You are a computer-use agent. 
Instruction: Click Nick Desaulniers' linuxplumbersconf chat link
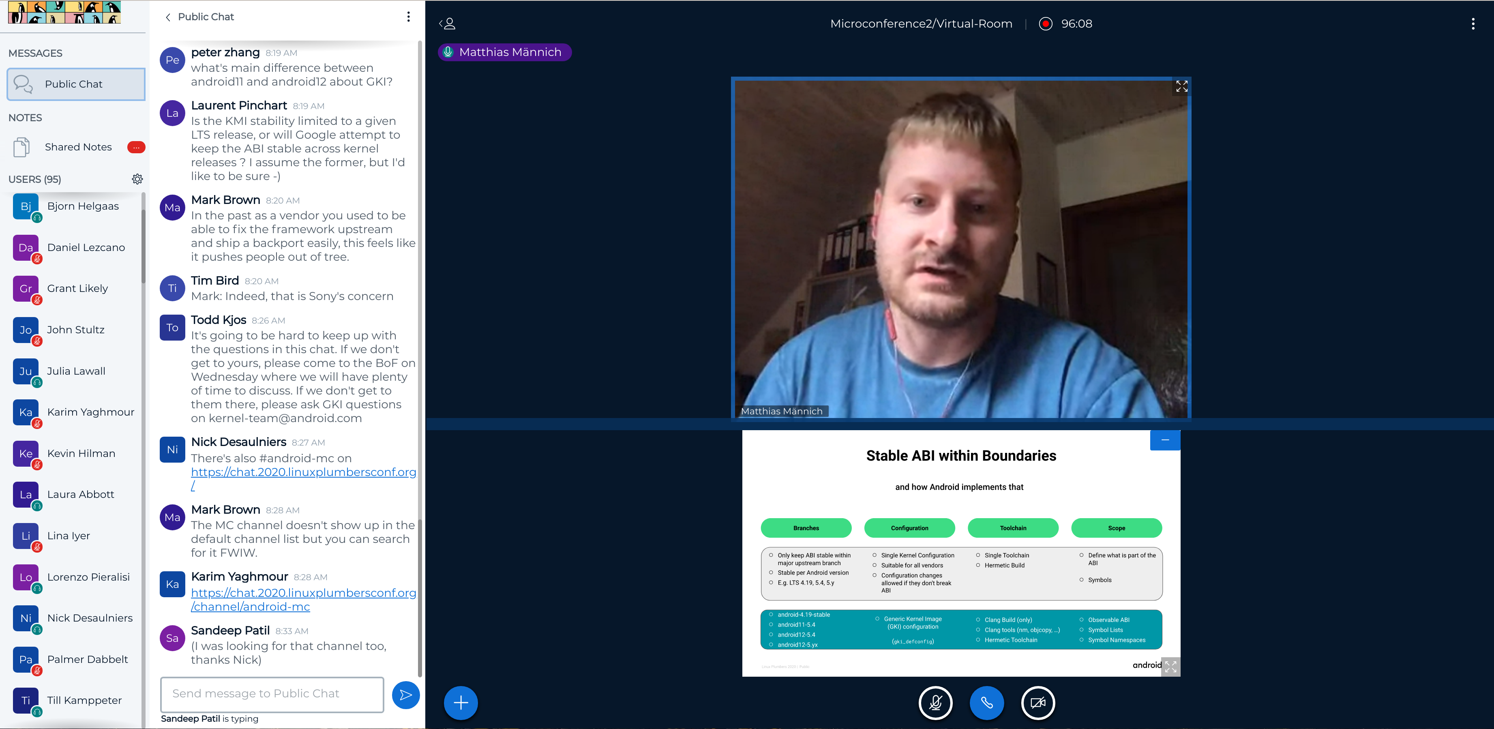tap(303, 472)
